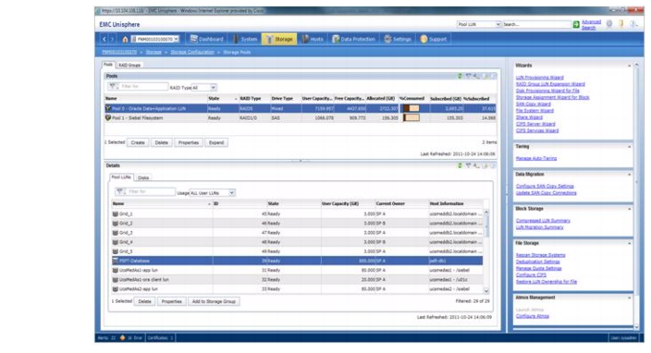Click the Storage Configuration breadcrumb link
651x353 pixels.
point(192,53)
